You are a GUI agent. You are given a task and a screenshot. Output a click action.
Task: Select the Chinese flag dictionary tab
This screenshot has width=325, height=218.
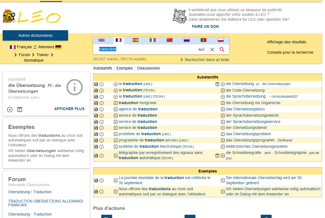pos(170,40)
